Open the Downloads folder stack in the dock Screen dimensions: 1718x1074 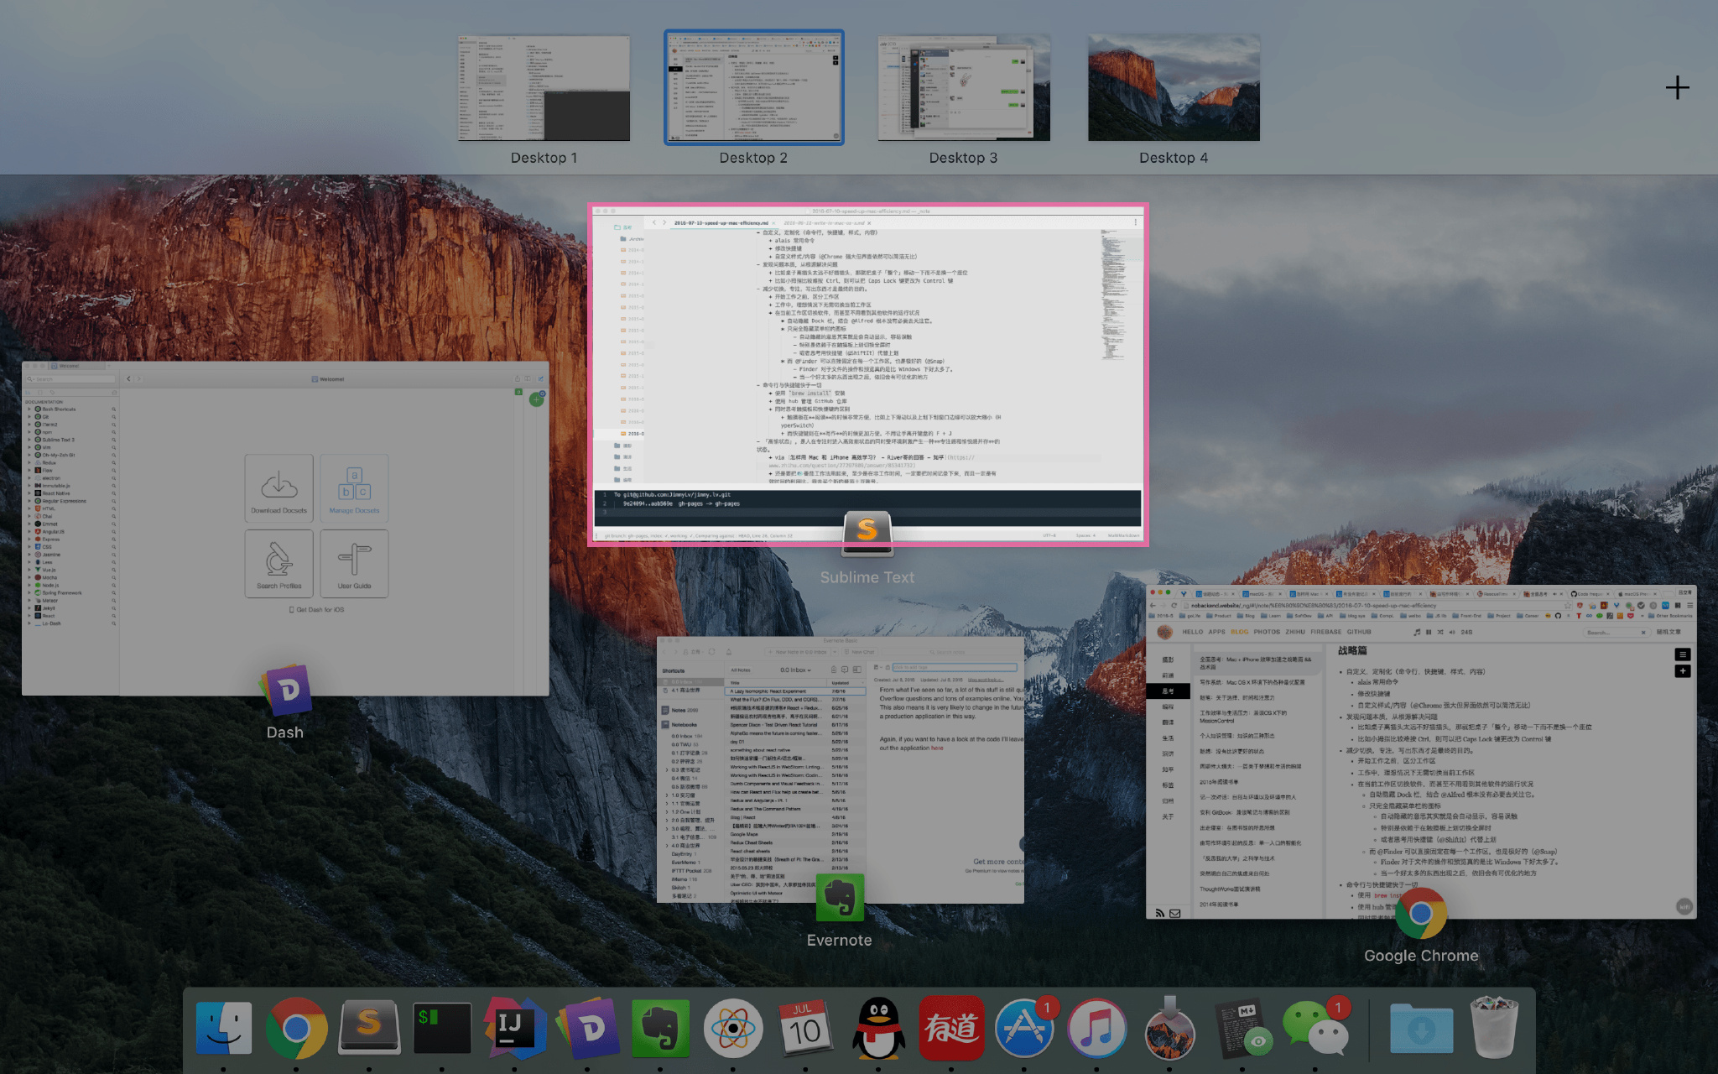pos(1421,1029)
